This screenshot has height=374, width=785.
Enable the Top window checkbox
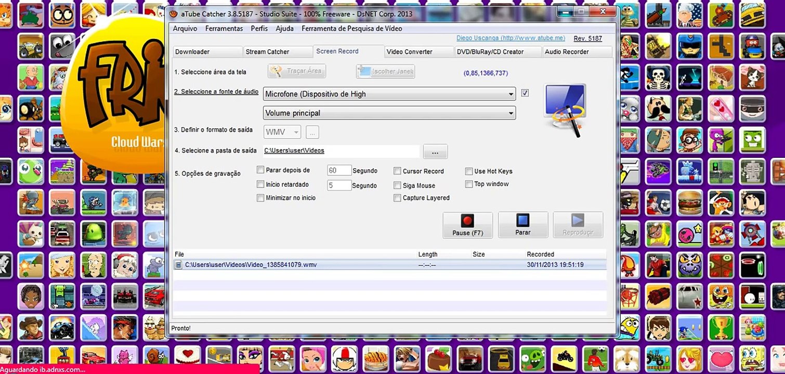coord(469,184)
